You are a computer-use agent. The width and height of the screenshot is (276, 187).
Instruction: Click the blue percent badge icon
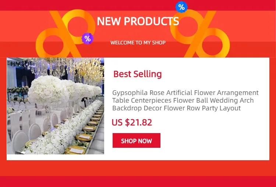181,7
